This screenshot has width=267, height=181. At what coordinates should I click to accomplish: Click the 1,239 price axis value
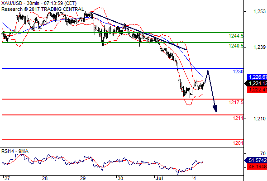(259, 47)
